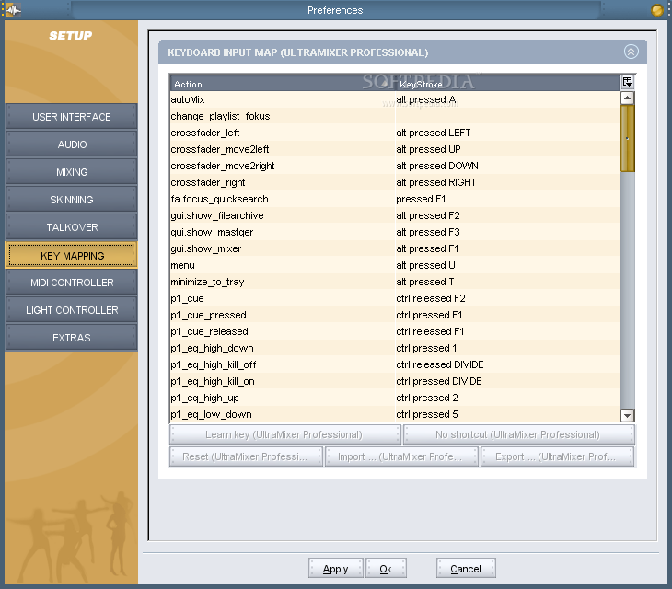This screenshot has height=589, width=672.
Task: Select the p1_eq_high_down action
Action: coord(395,348)
